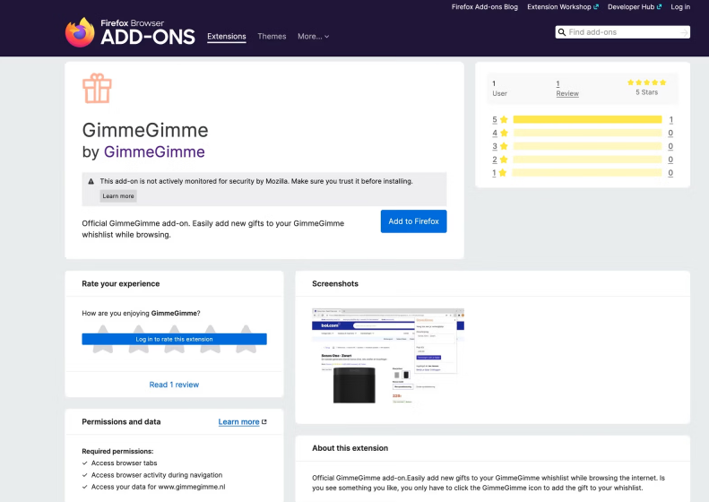Open the Read 1 review link

click(174, 385)
